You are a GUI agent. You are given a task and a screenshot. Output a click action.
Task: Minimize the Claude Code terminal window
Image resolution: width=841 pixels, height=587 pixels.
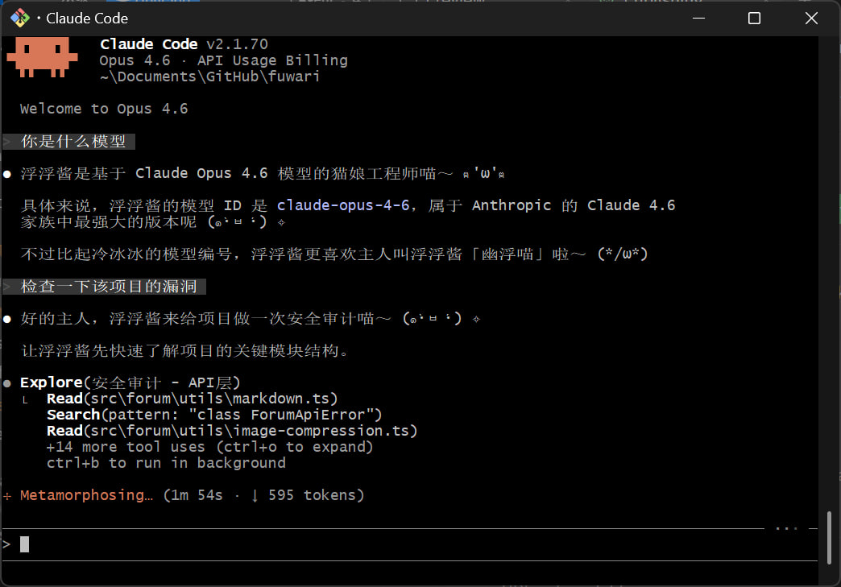(698, 18)
